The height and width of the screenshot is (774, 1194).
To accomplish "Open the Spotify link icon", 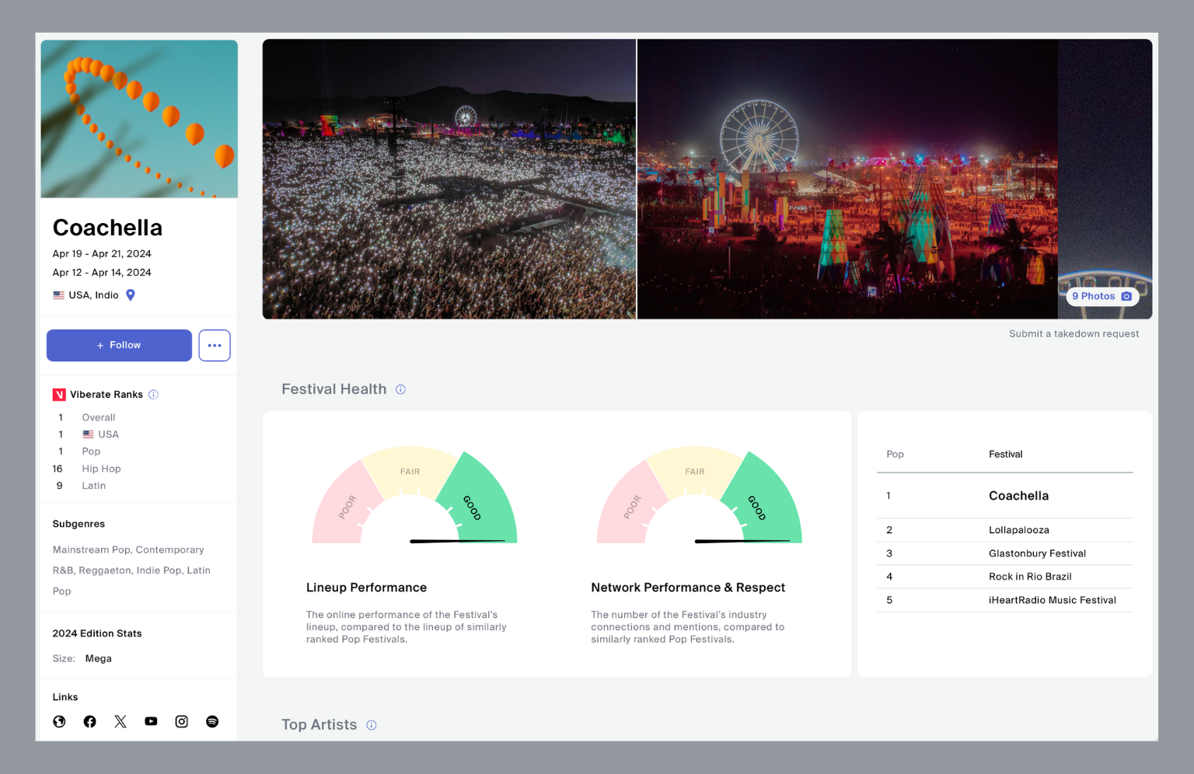I will (x=212, y=722).
